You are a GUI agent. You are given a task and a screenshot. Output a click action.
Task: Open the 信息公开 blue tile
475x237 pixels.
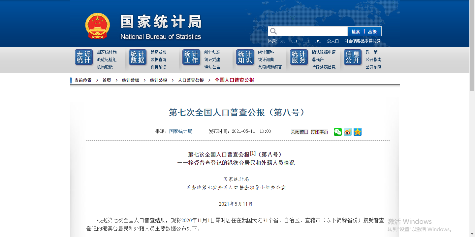pyautogui.click(x=353, y=57)
